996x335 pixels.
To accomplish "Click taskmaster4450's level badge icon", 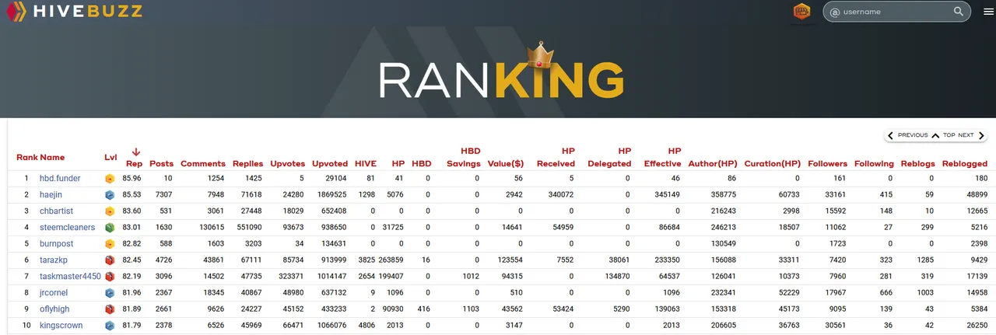I will pyautogui.click(x=110, y=276).
